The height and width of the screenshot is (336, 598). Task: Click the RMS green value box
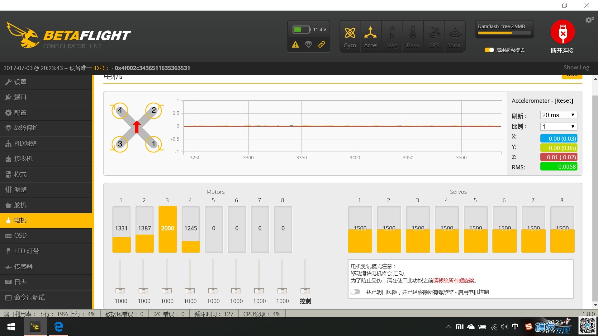559,166
